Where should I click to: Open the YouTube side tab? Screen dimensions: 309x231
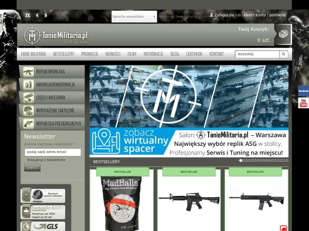pyautogui.click(x=303, y=103)
